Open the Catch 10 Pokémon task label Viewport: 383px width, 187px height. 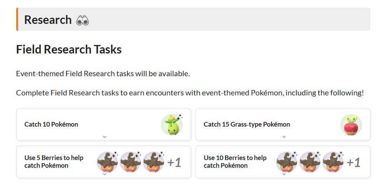coord(51,124)
